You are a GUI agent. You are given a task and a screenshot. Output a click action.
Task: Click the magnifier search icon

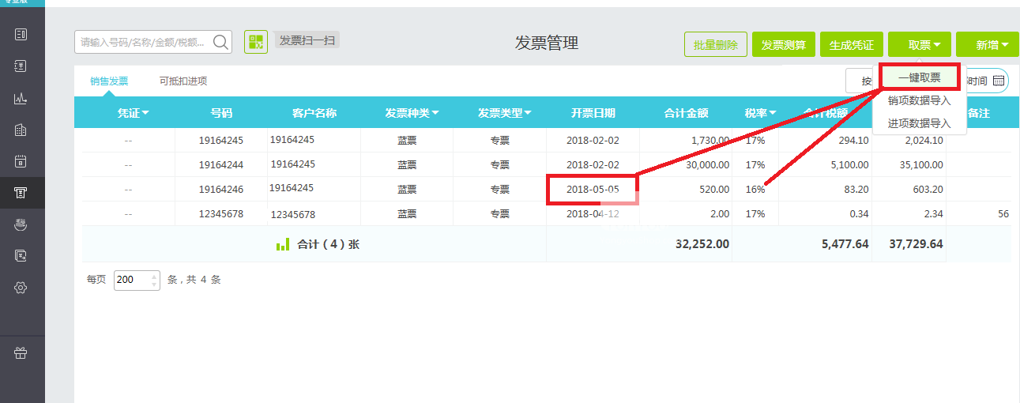(x=221, y=42)
